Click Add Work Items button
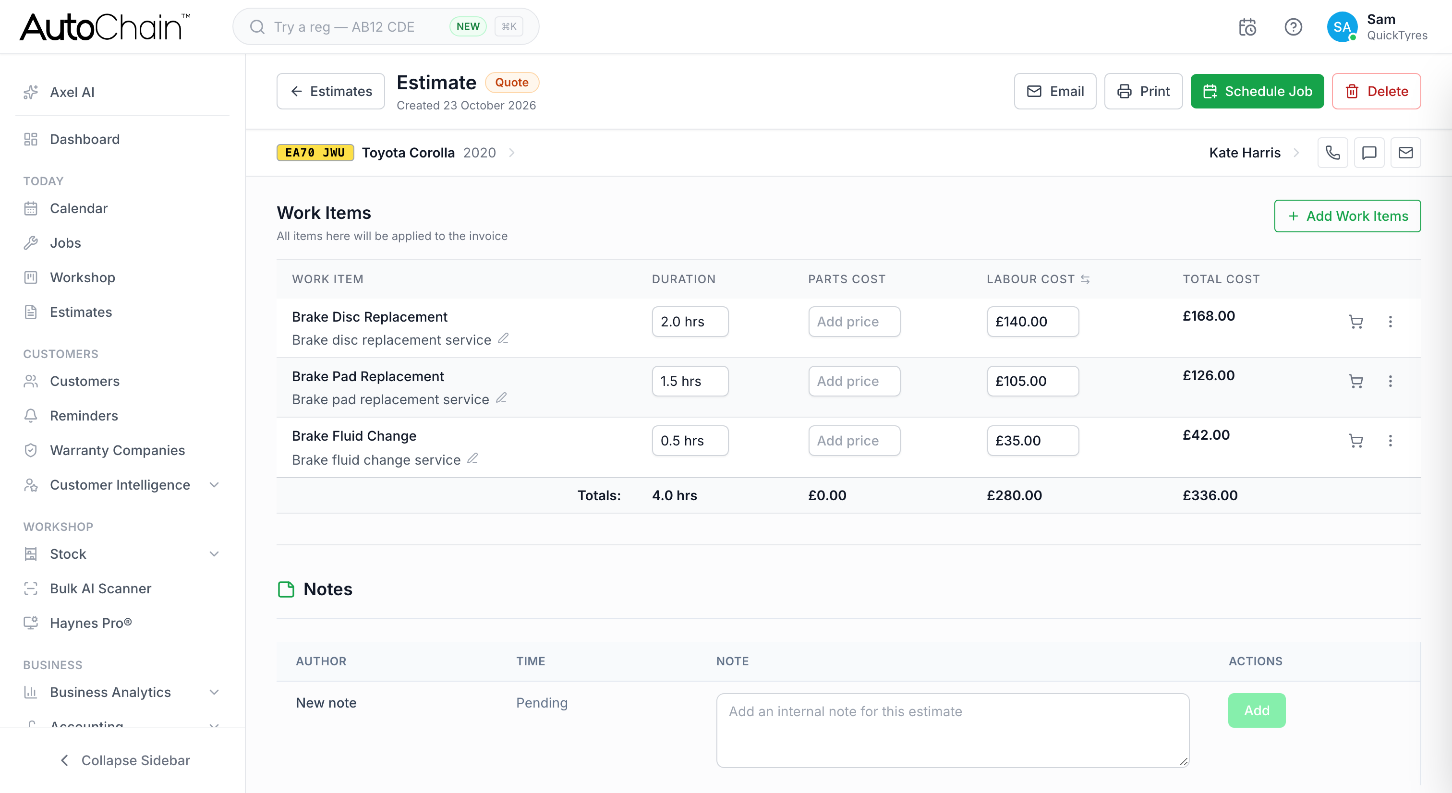 click(x=1347, y=216)
